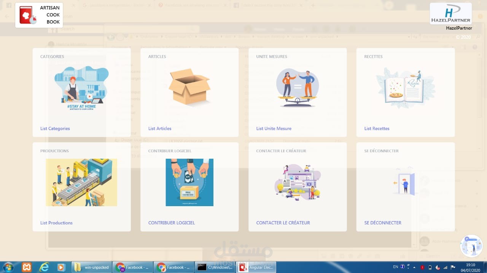Screen dimensions: 487x273
Task: Click the grey PRODUCTIONS card heading
Action: coord(54,151)
